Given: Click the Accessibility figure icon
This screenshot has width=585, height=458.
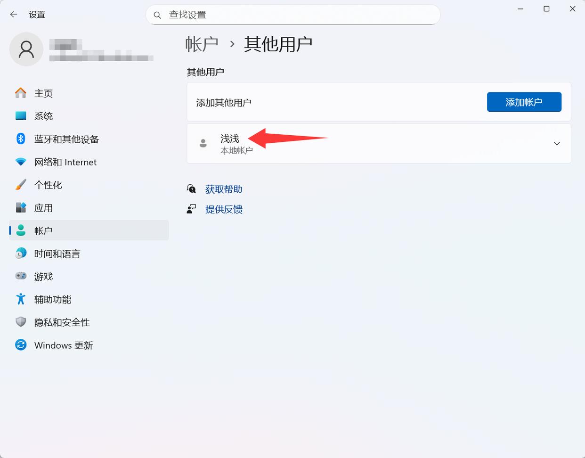Looking at the screenshot, I should pos(21,299).
